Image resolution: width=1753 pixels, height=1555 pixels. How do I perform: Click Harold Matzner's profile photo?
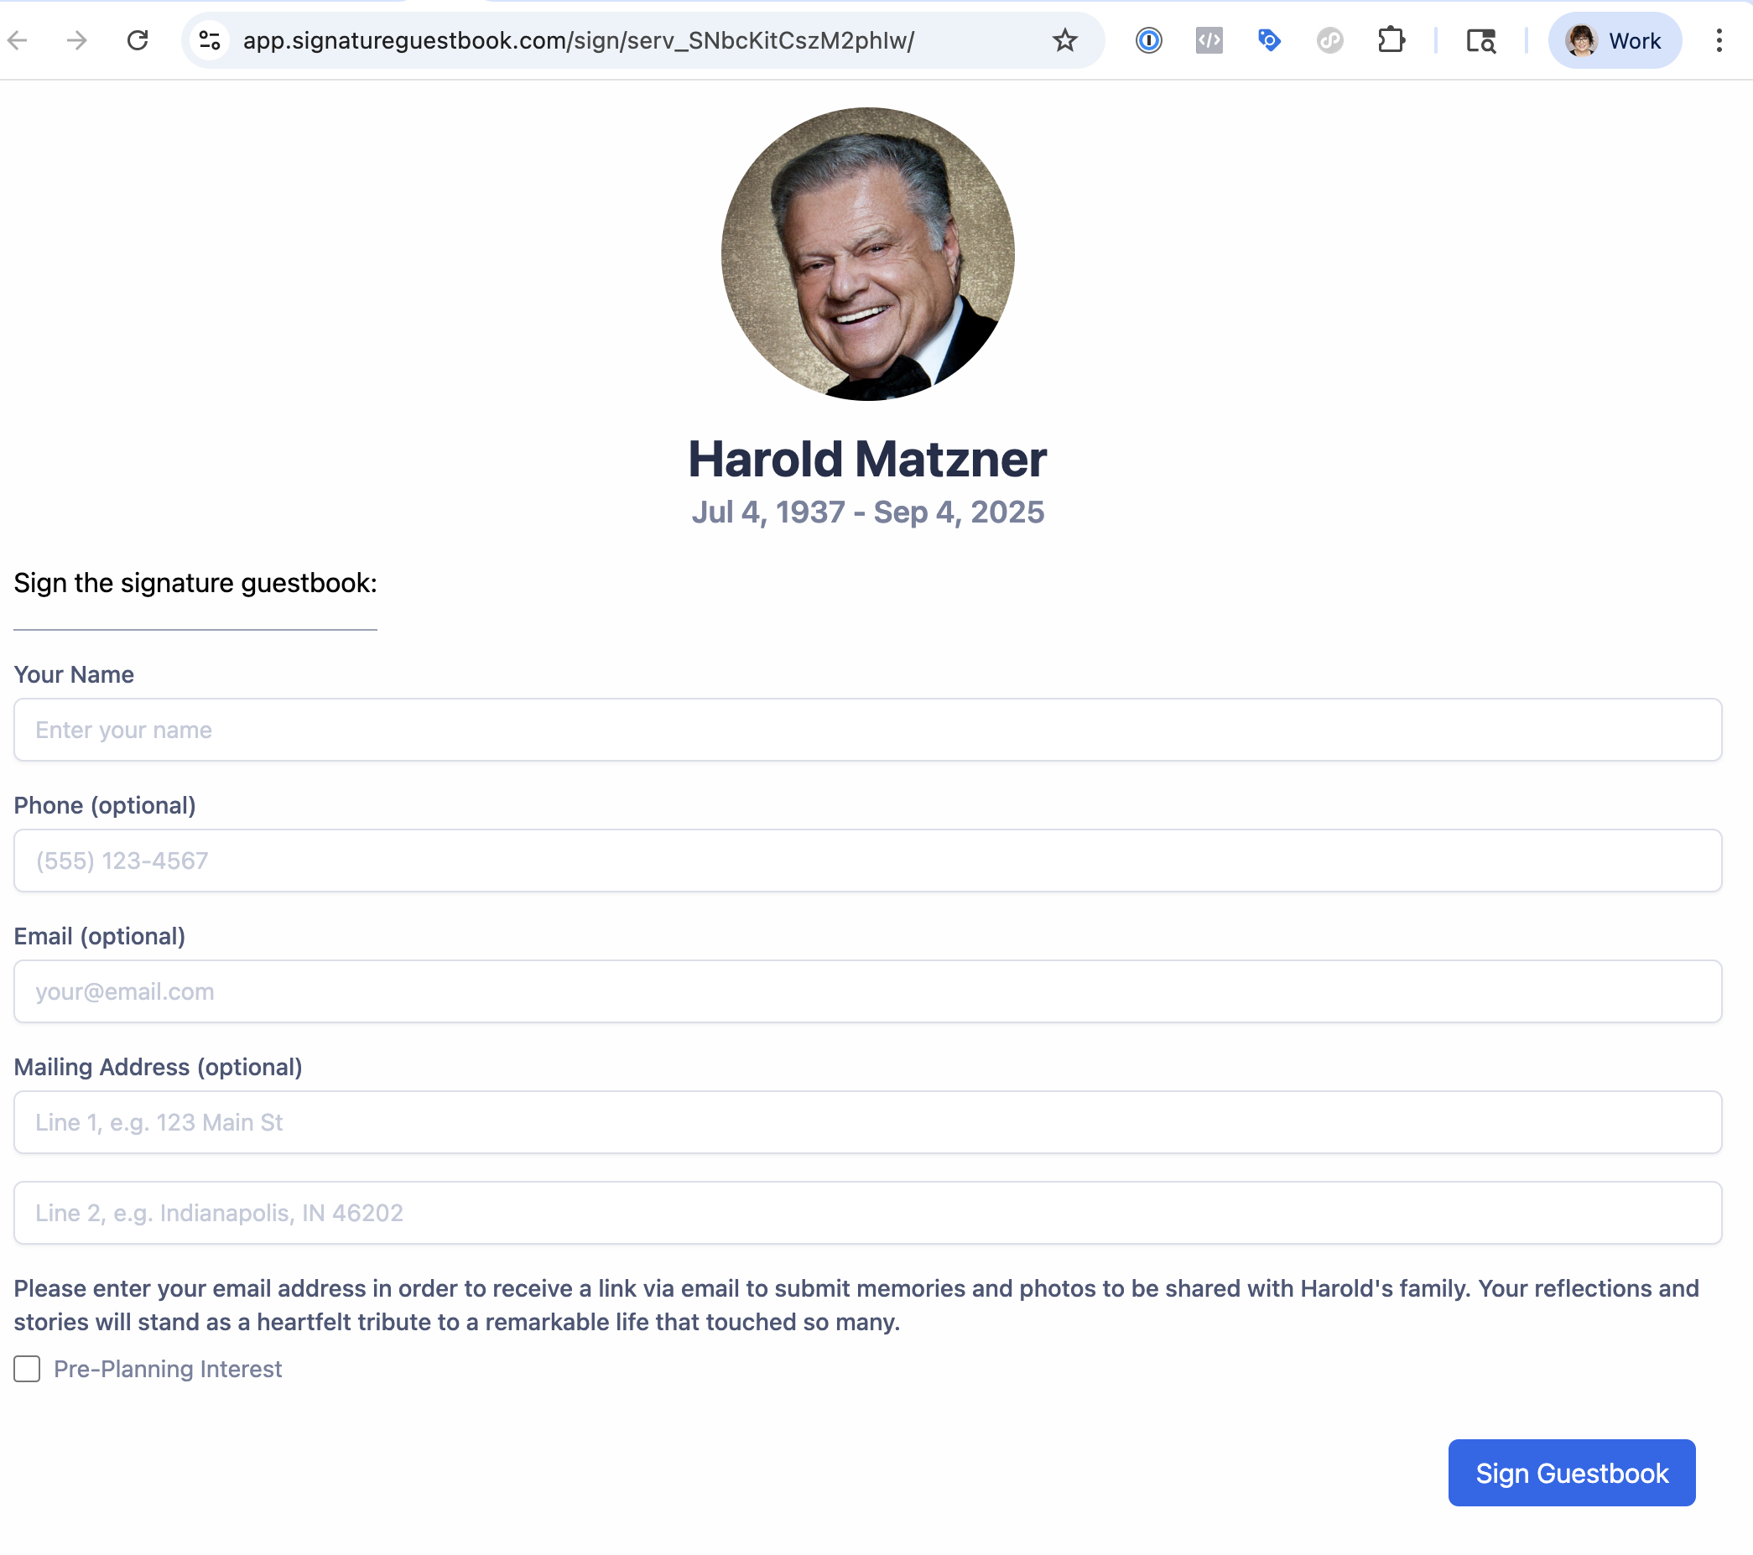pos(867,254)
